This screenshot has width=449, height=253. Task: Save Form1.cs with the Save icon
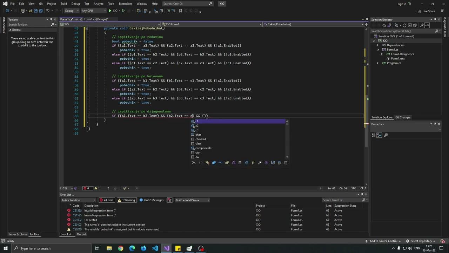click(36, 11)
